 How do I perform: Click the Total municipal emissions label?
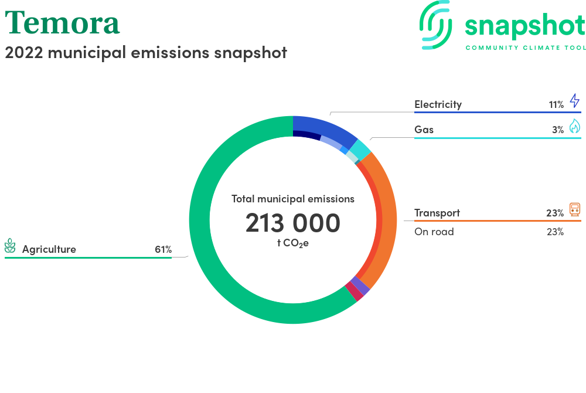pos(293,199)
